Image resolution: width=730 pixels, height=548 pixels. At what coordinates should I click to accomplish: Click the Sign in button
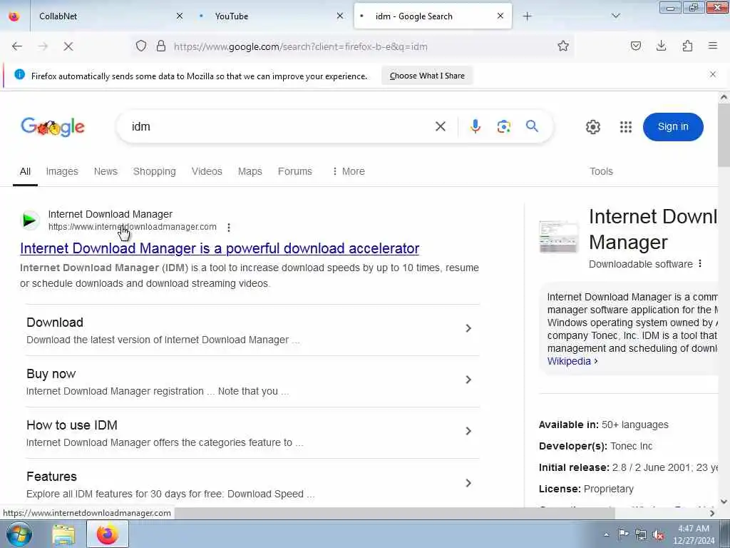(x=673, y=127)
